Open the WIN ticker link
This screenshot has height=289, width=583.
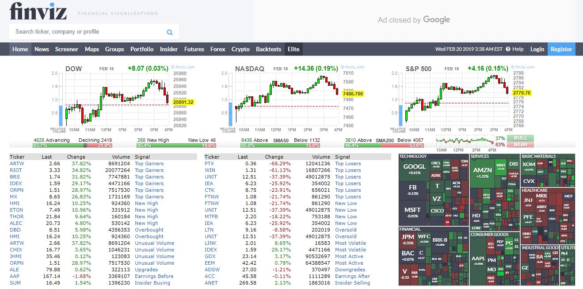pos(210,170)
